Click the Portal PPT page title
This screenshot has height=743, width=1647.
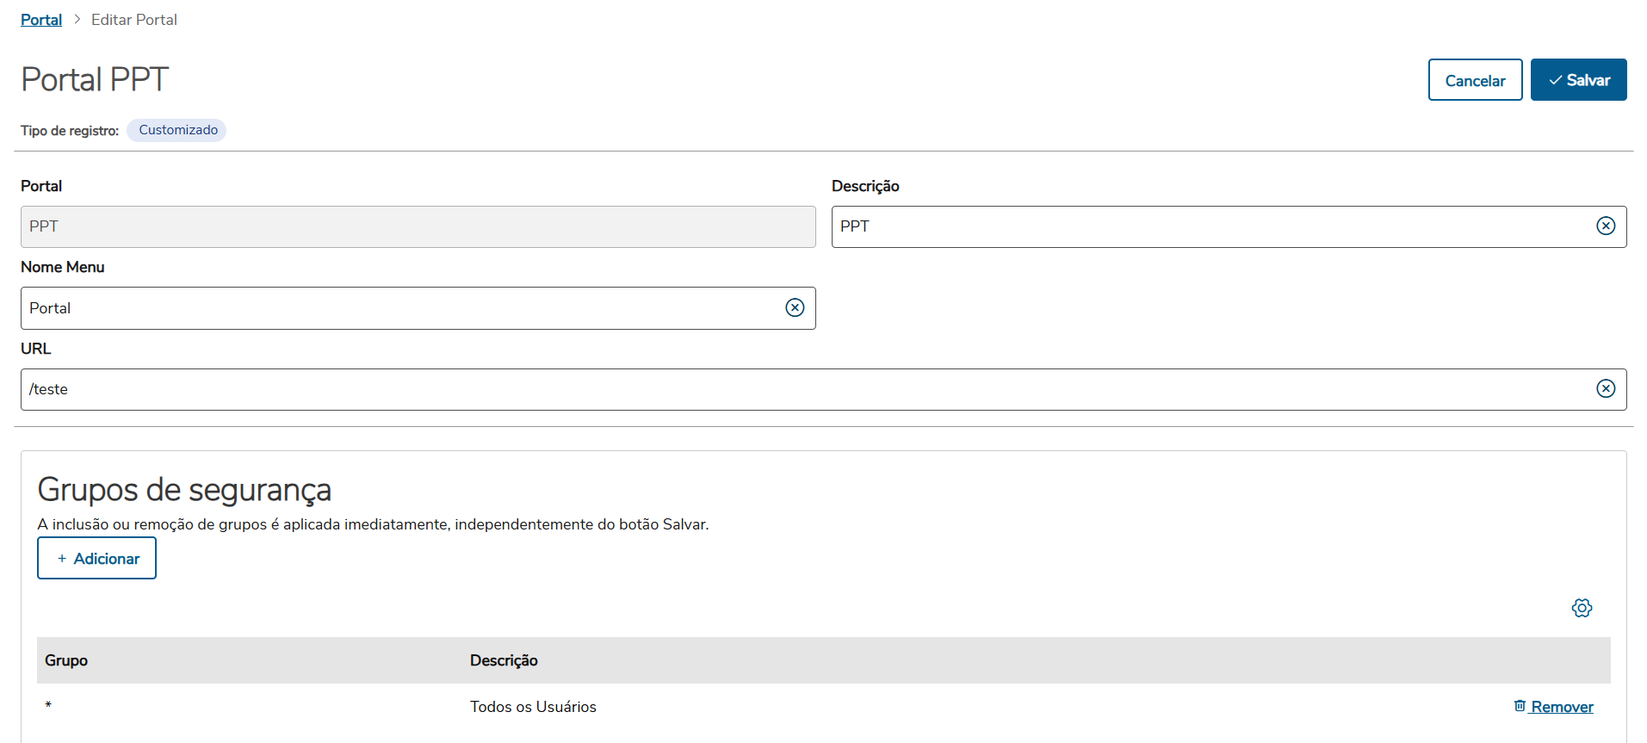(x=95, y=79)
